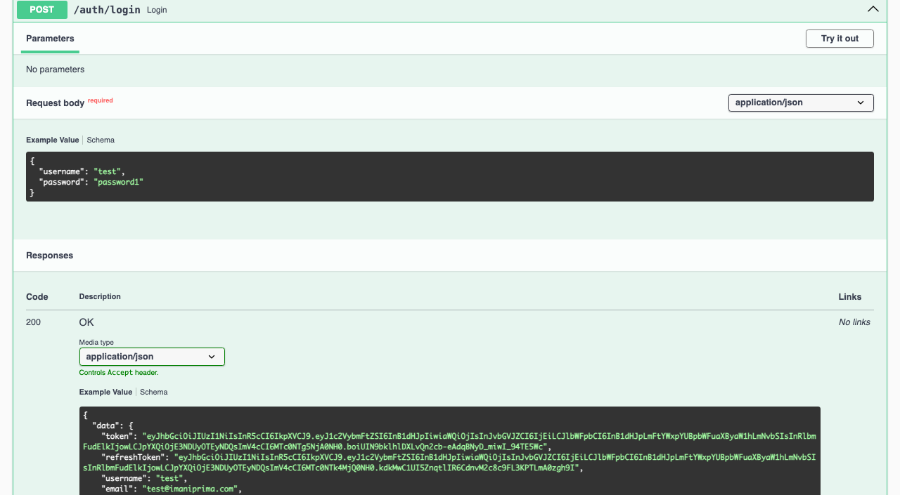Show the Schema for the request body
Screen dimensions: 900x495
[x=101, y=140]
